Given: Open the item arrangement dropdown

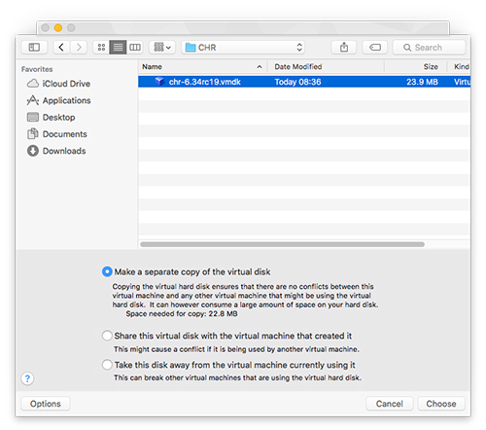Looking at the screenshot, I should [162, 48].
